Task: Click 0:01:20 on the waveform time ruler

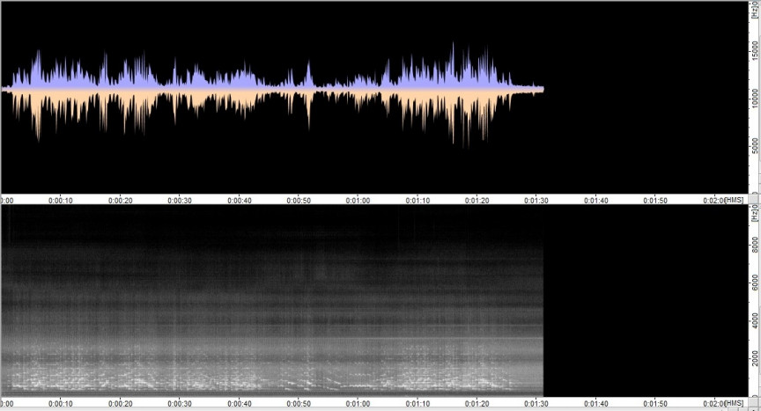Action: click(477, 200)
